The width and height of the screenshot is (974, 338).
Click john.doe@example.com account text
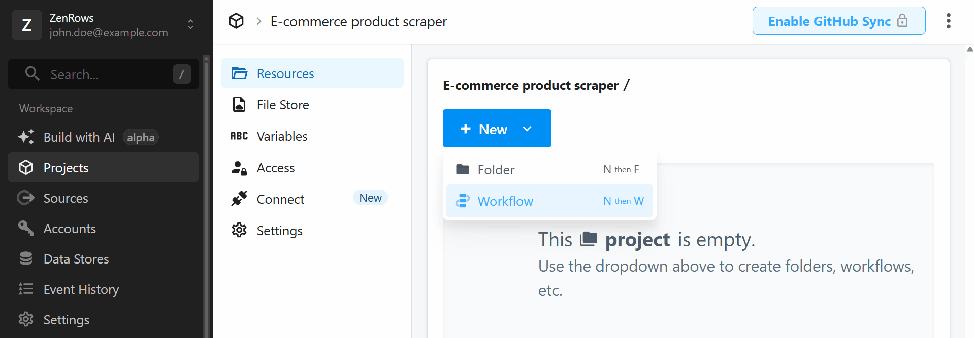pyautogui.click(x=109, y=32)
